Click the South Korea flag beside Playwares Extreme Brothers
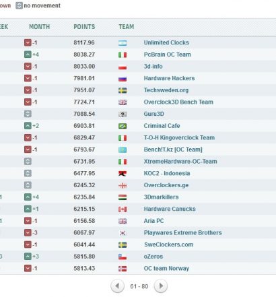The height and width of the screenshot is (297, 276). click(x=123, y=233)
